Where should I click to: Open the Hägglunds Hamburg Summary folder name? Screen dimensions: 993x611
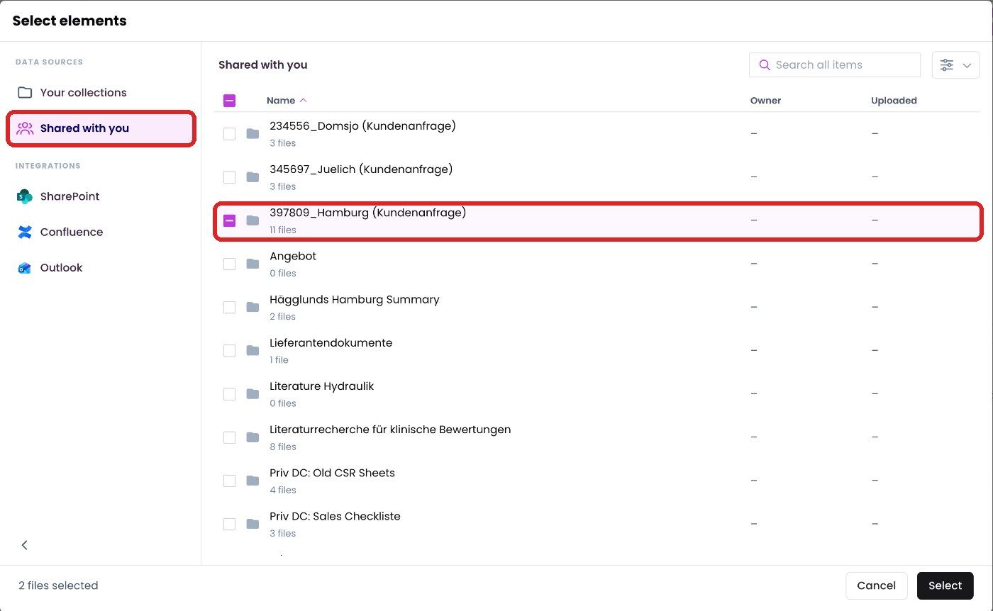coord(354,299)
